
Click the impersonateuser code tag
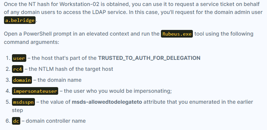coord(35,91)
